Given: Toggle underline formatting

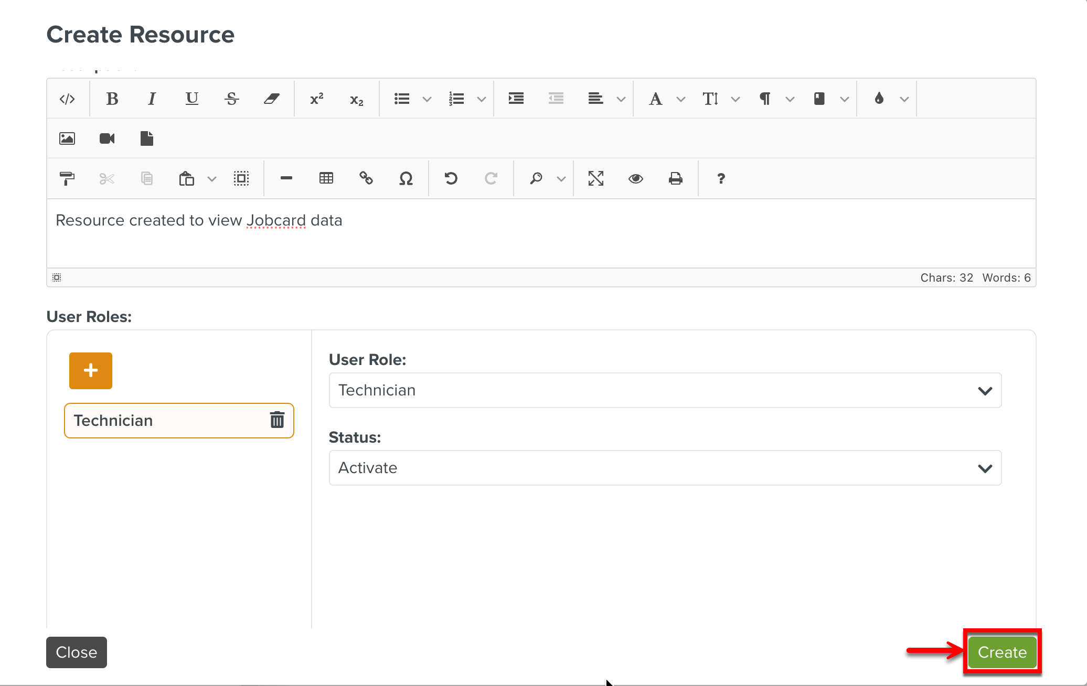Looking at the screenshot, I should pos(191,99).
